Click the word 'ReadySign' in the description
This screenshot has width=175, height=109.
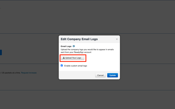79,52
